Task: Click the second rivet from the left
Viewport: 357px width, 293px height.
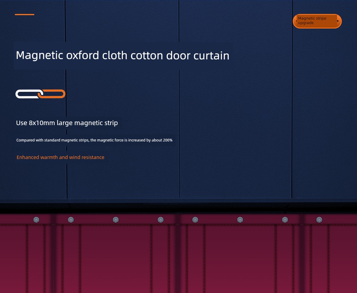Action: (x=71, y=220)
